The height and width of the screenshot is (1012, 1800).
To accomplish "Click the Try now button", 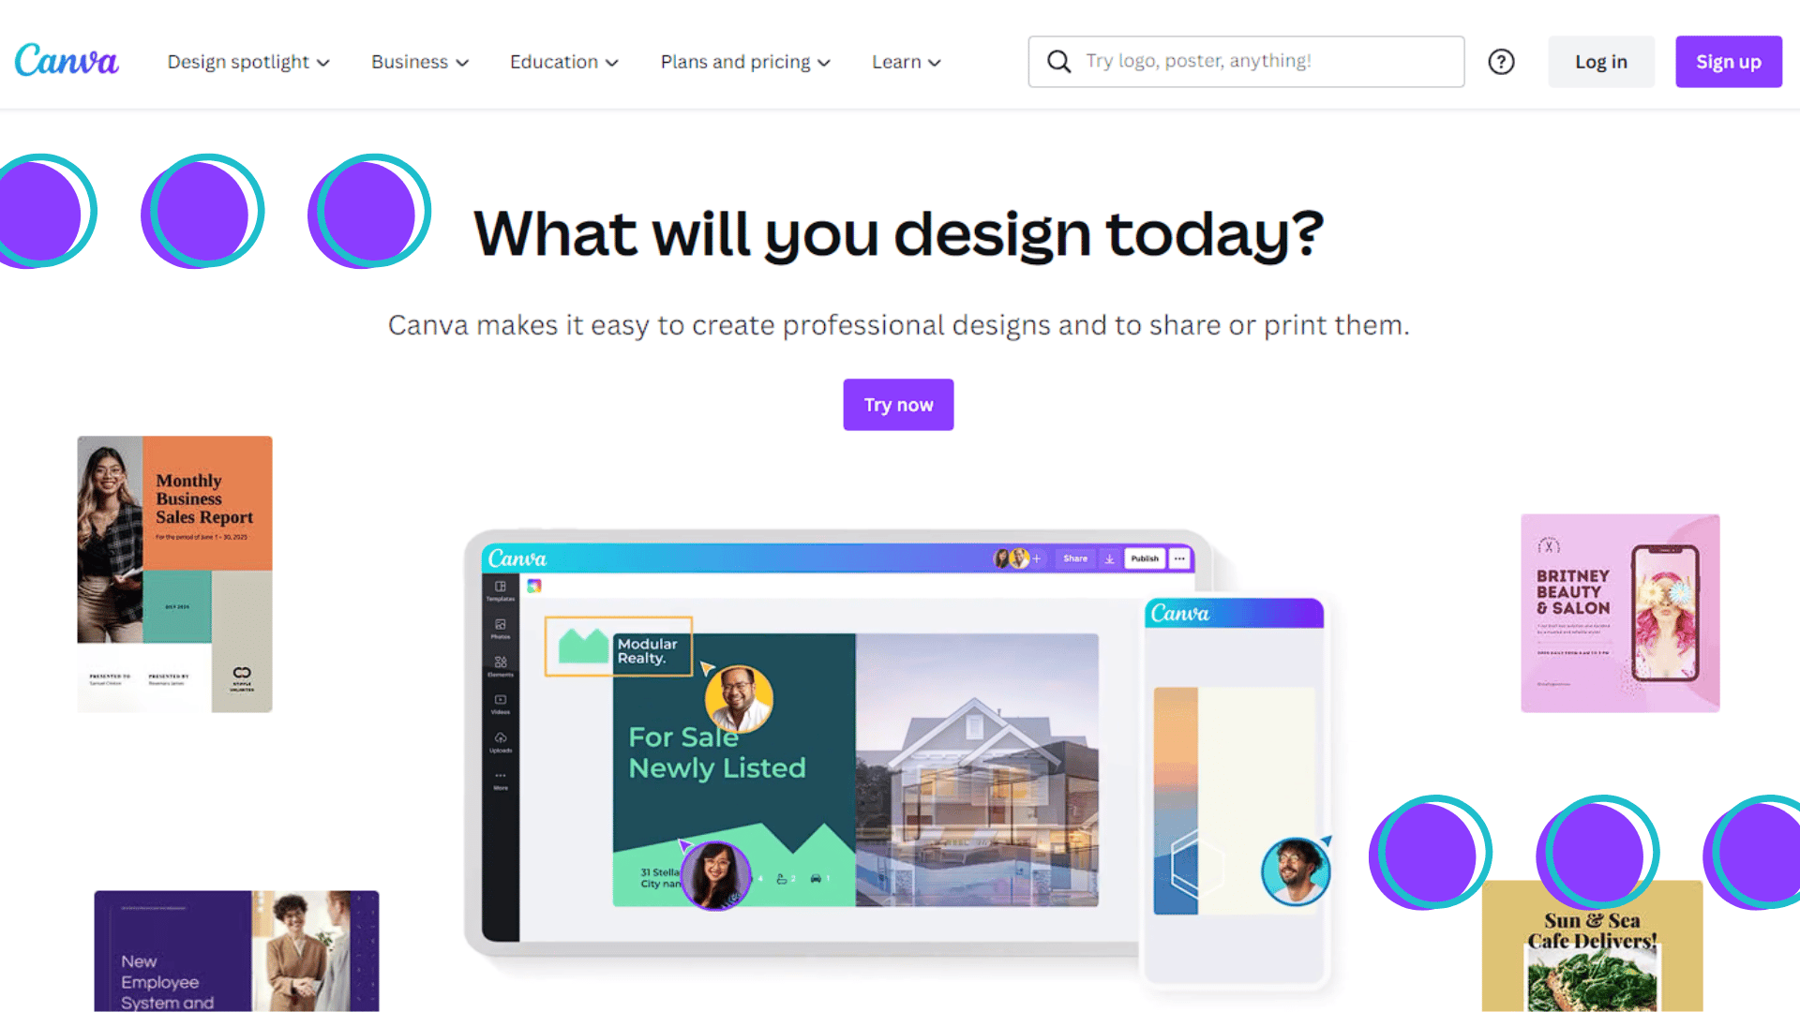I will click(899, 406).
